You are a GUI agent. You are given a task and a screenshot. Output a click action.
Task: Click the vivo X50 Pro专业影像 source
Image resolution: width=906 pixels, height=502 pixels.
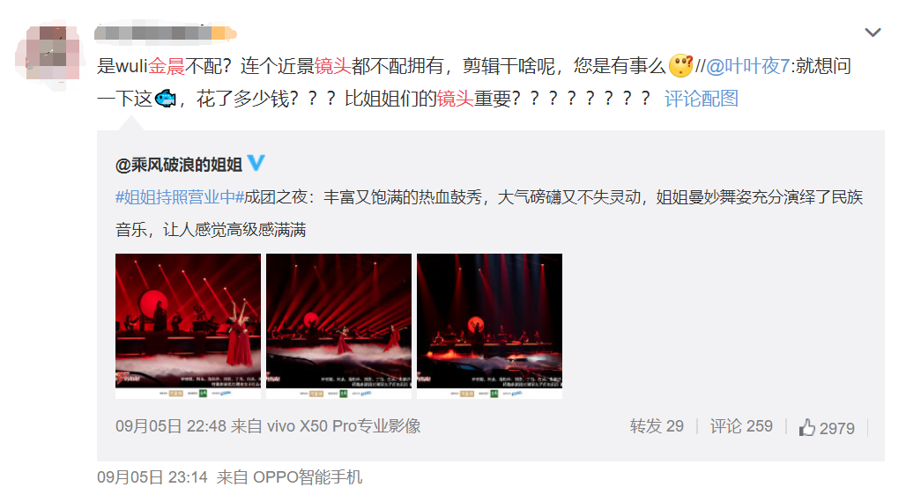pos(344,426)
